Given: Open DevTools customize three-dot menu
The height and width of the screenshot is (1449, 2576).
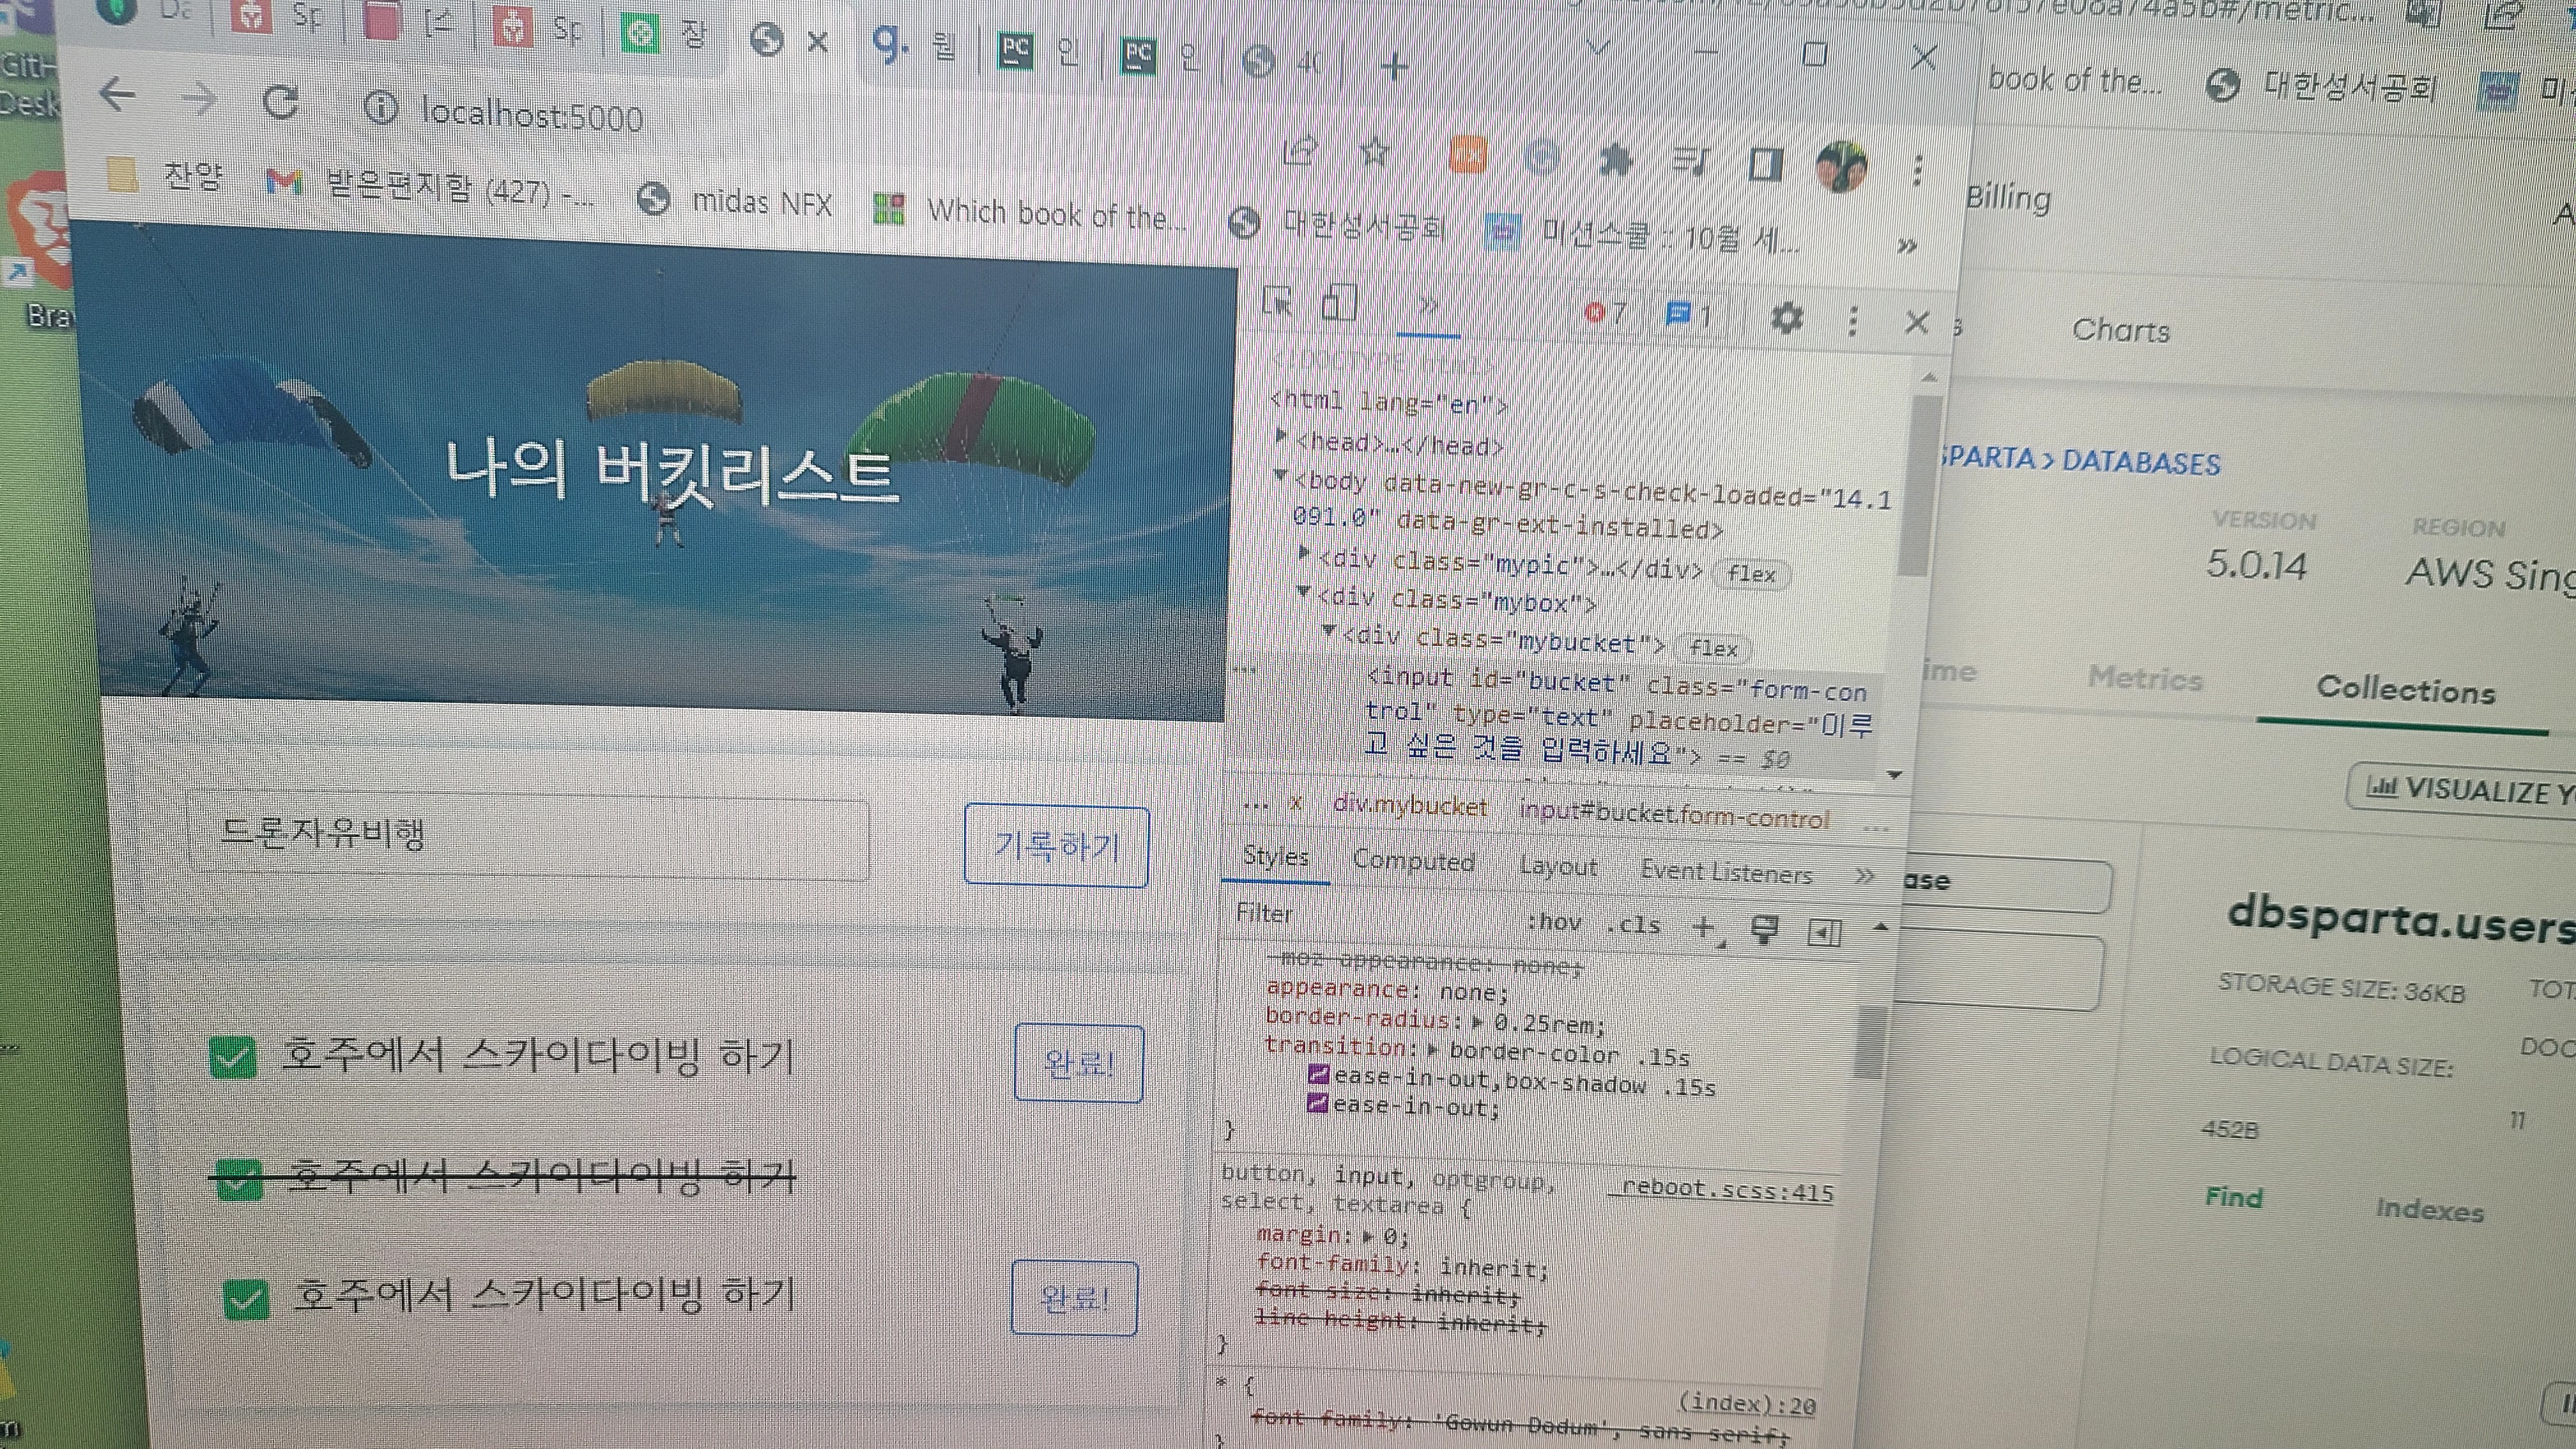Looking at the screenshot, I should coord(1852,320).
